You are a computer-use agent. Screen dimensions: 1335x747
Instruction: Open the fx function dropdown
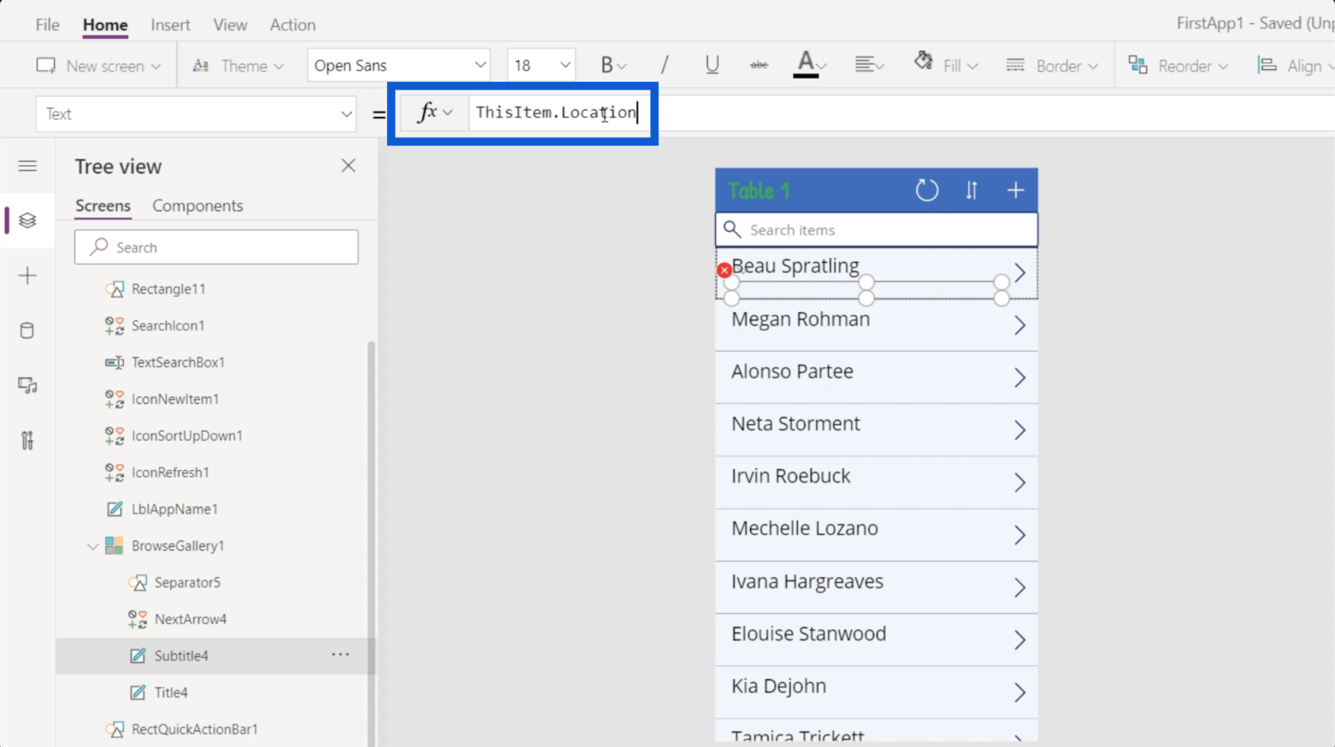tap(434, 113)
